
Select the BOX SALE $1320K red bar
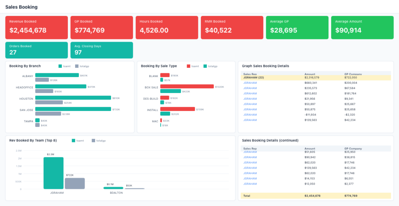(187, 86)
